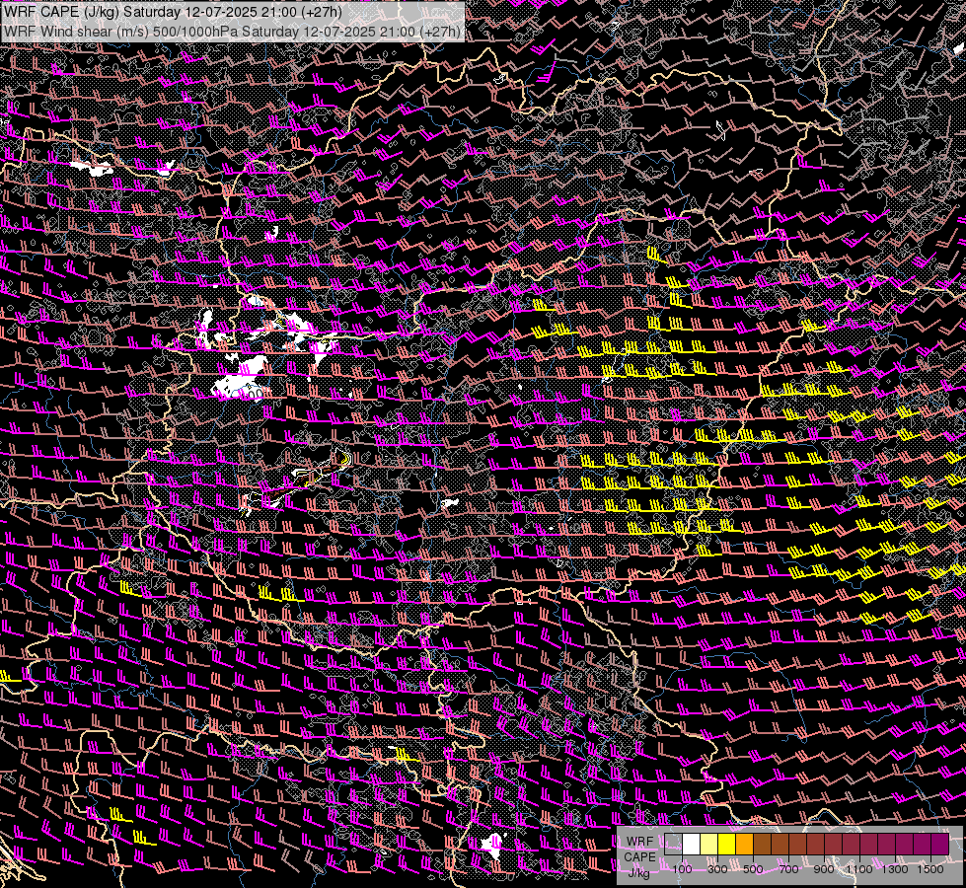Click the legend value 500
The height and width of the screenshot is (888, 966).
tap(753, 869)
